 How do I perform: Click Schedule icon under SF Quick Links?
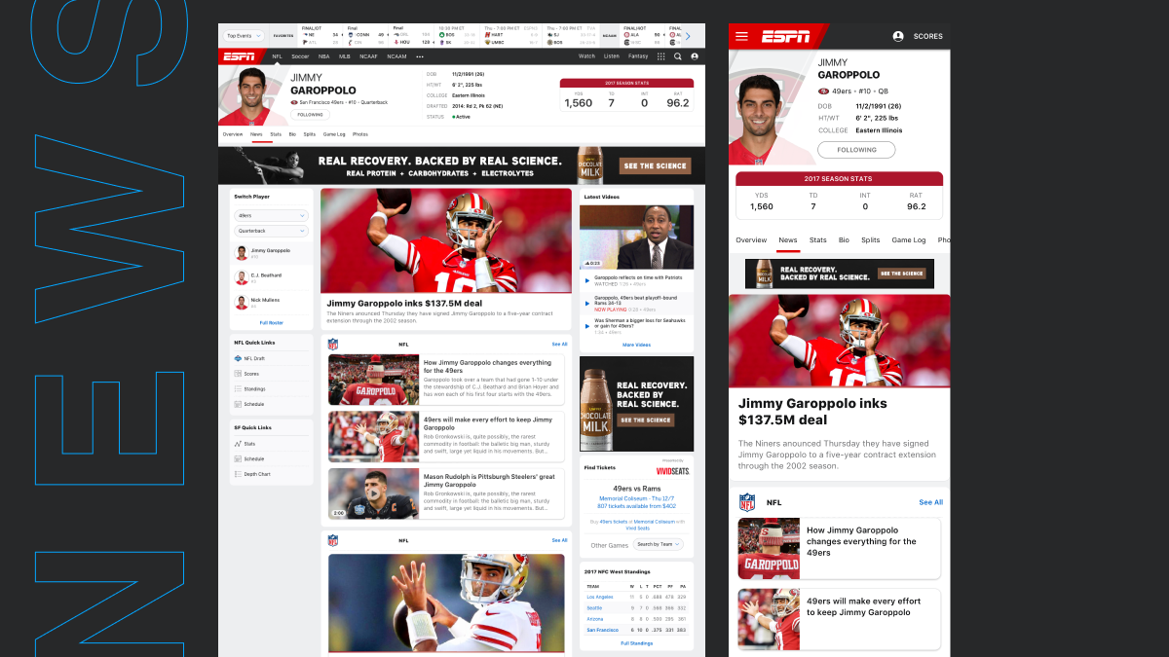tap(238, 458)
